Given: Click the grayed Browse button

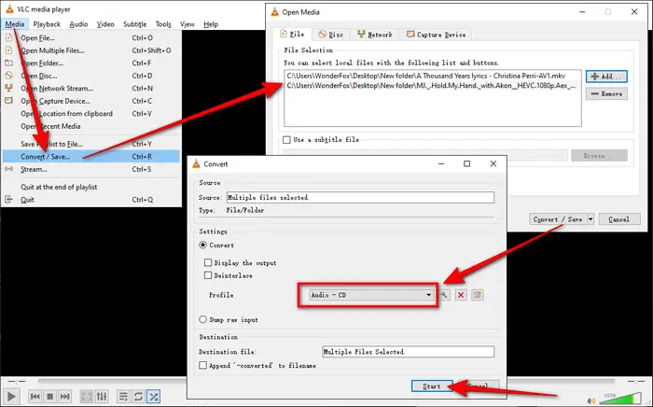Looking at the screenshot, I should (599, 155).
